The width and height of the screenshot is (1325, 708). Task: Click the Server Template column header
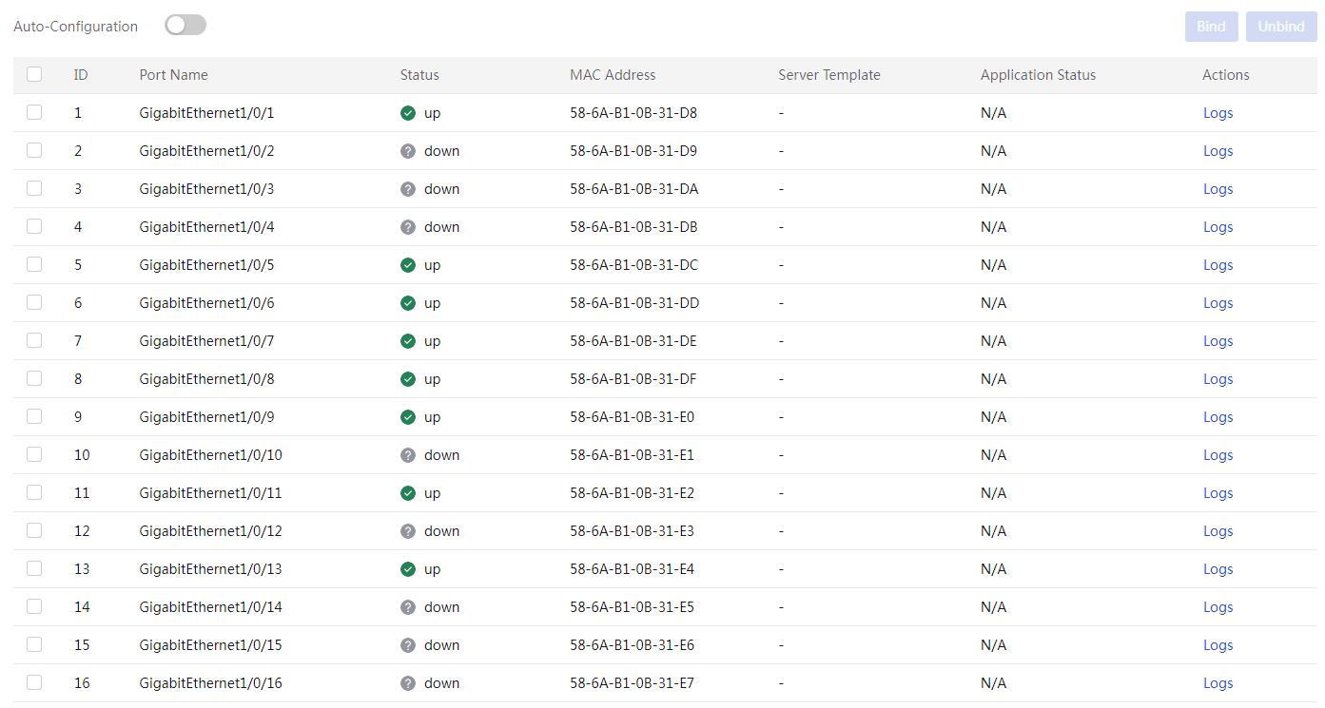829,75
